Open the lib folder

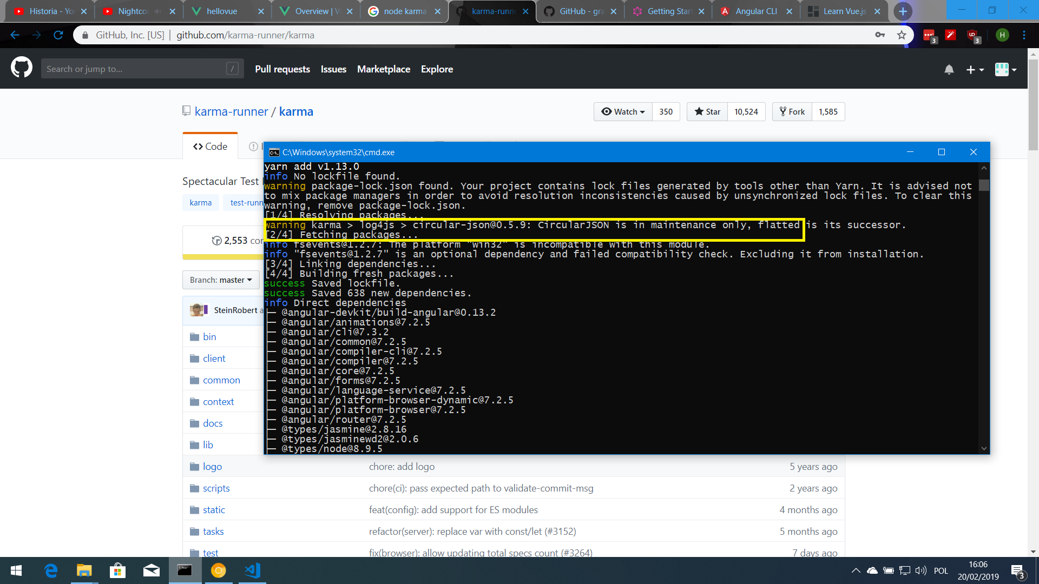coord(208,444)
